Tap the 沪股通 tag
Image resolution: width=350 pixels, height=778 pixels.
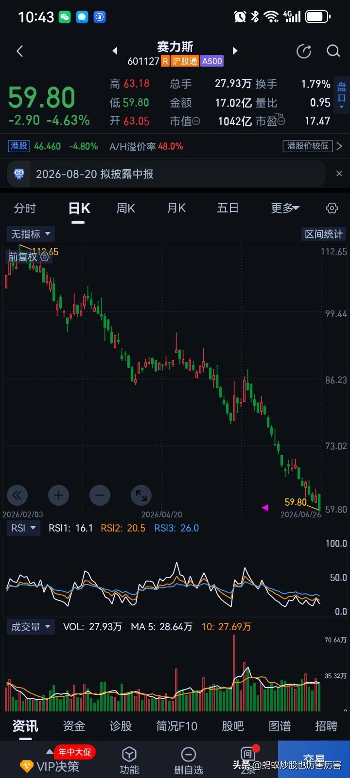pyautogui.click(x=185, y=61)
